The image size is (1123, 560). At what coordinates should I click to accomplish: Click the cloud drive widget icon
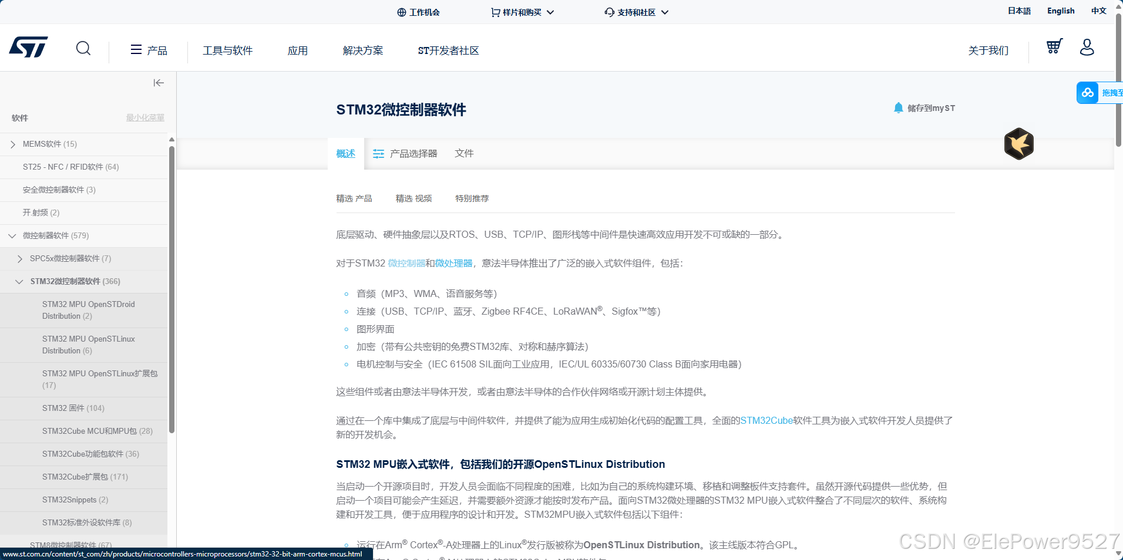[x=1088, y=93]
